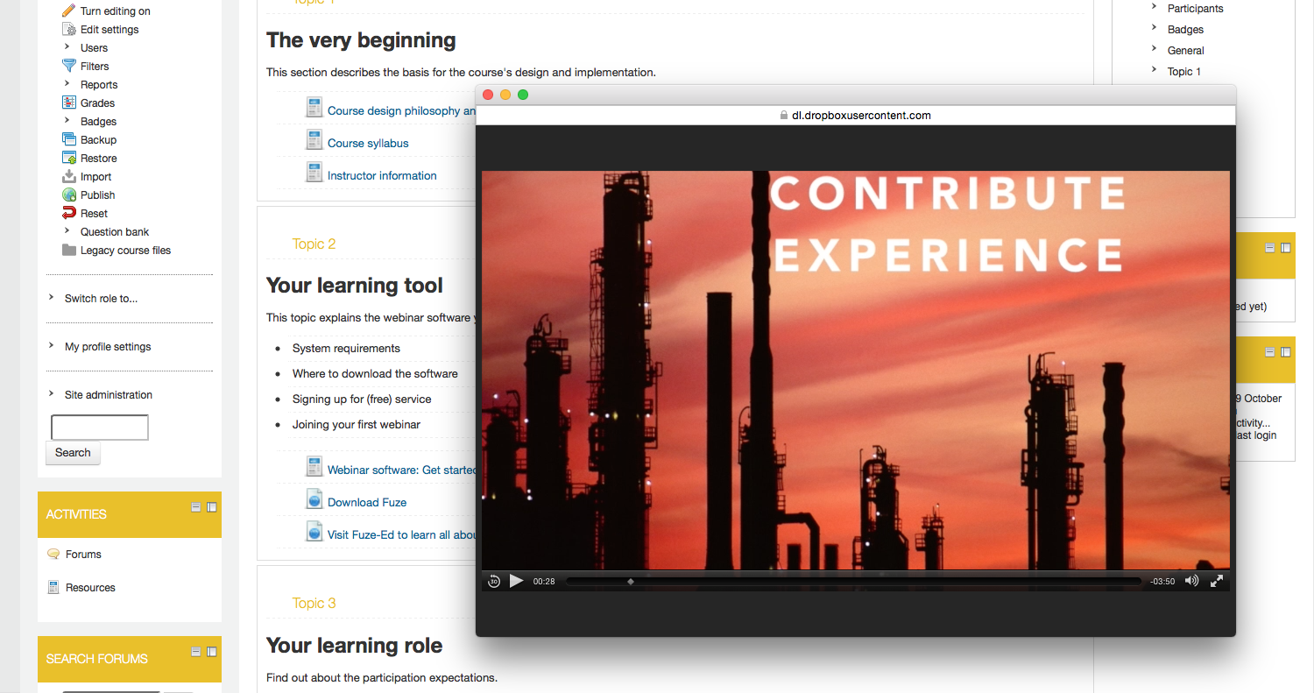1314x693 pixels.
Task: Collapse the Activities block with hide icon
Action: 196,507
